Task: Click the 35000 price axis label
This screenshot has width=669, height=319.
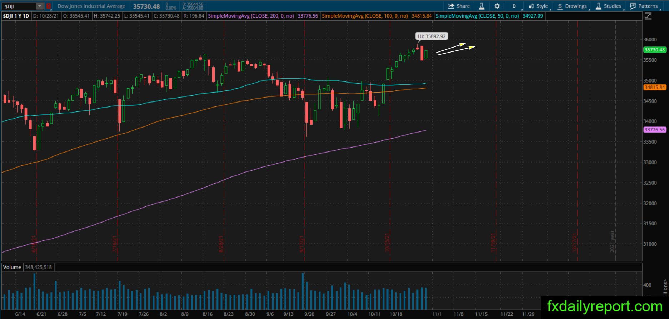Action: coord(650,81)
